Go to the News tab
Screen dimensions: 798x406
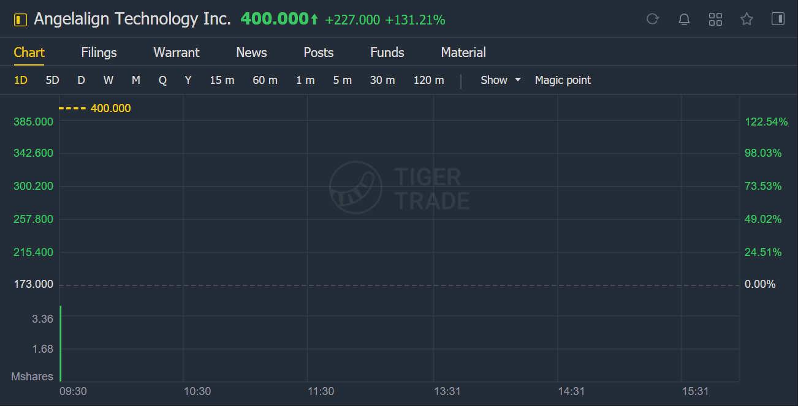[x=251, y=53]
